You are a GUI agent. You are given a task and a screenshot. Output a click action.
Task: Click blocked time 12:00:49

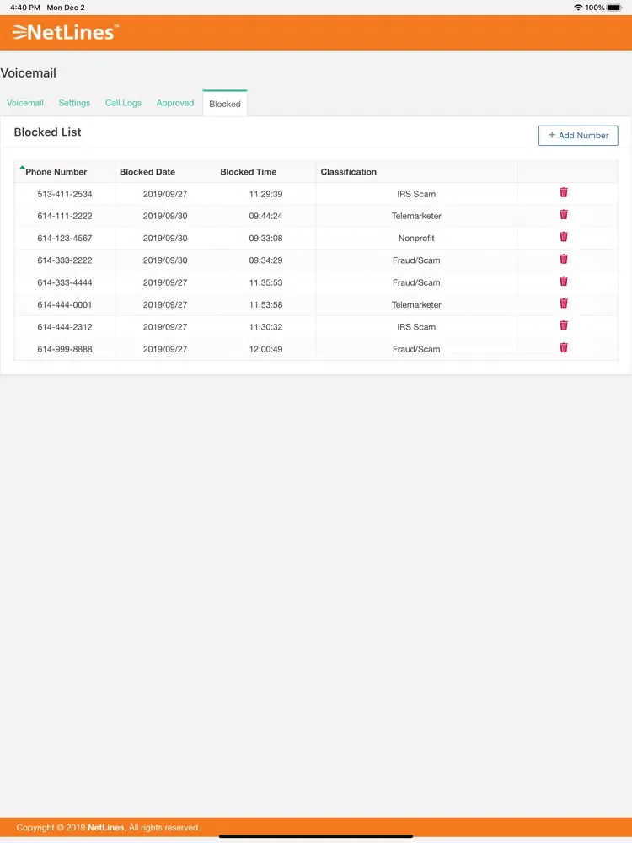(265, 349)
